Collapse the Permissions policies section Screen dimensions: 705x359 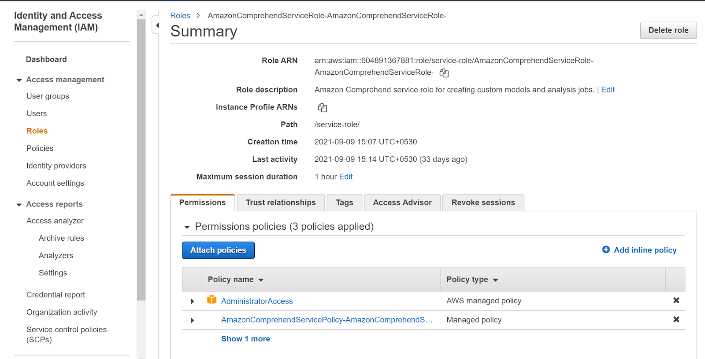coord(187,227)
